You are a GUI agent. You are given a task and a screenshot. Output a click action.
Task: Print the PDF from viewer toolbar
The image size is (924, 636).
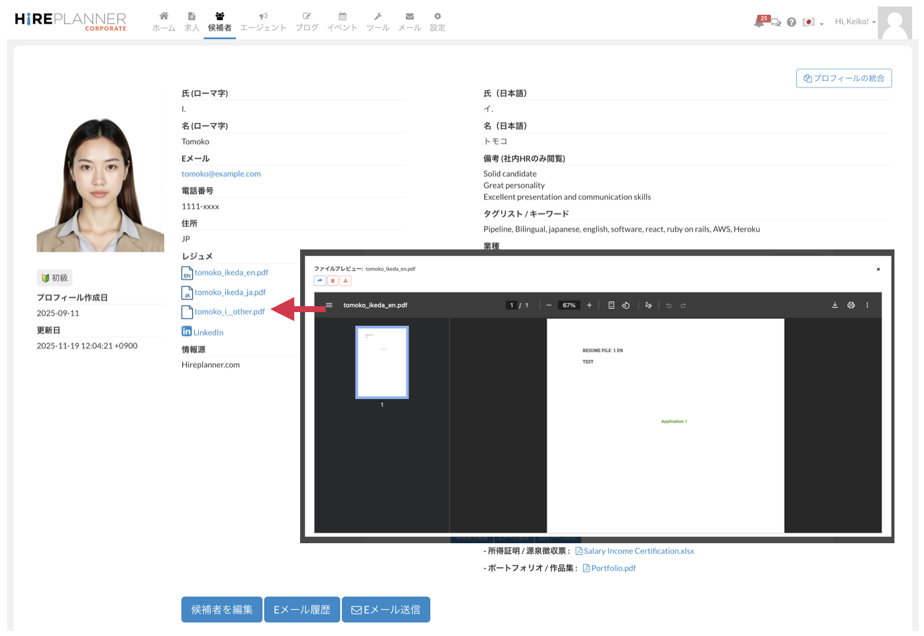[851, 305]
